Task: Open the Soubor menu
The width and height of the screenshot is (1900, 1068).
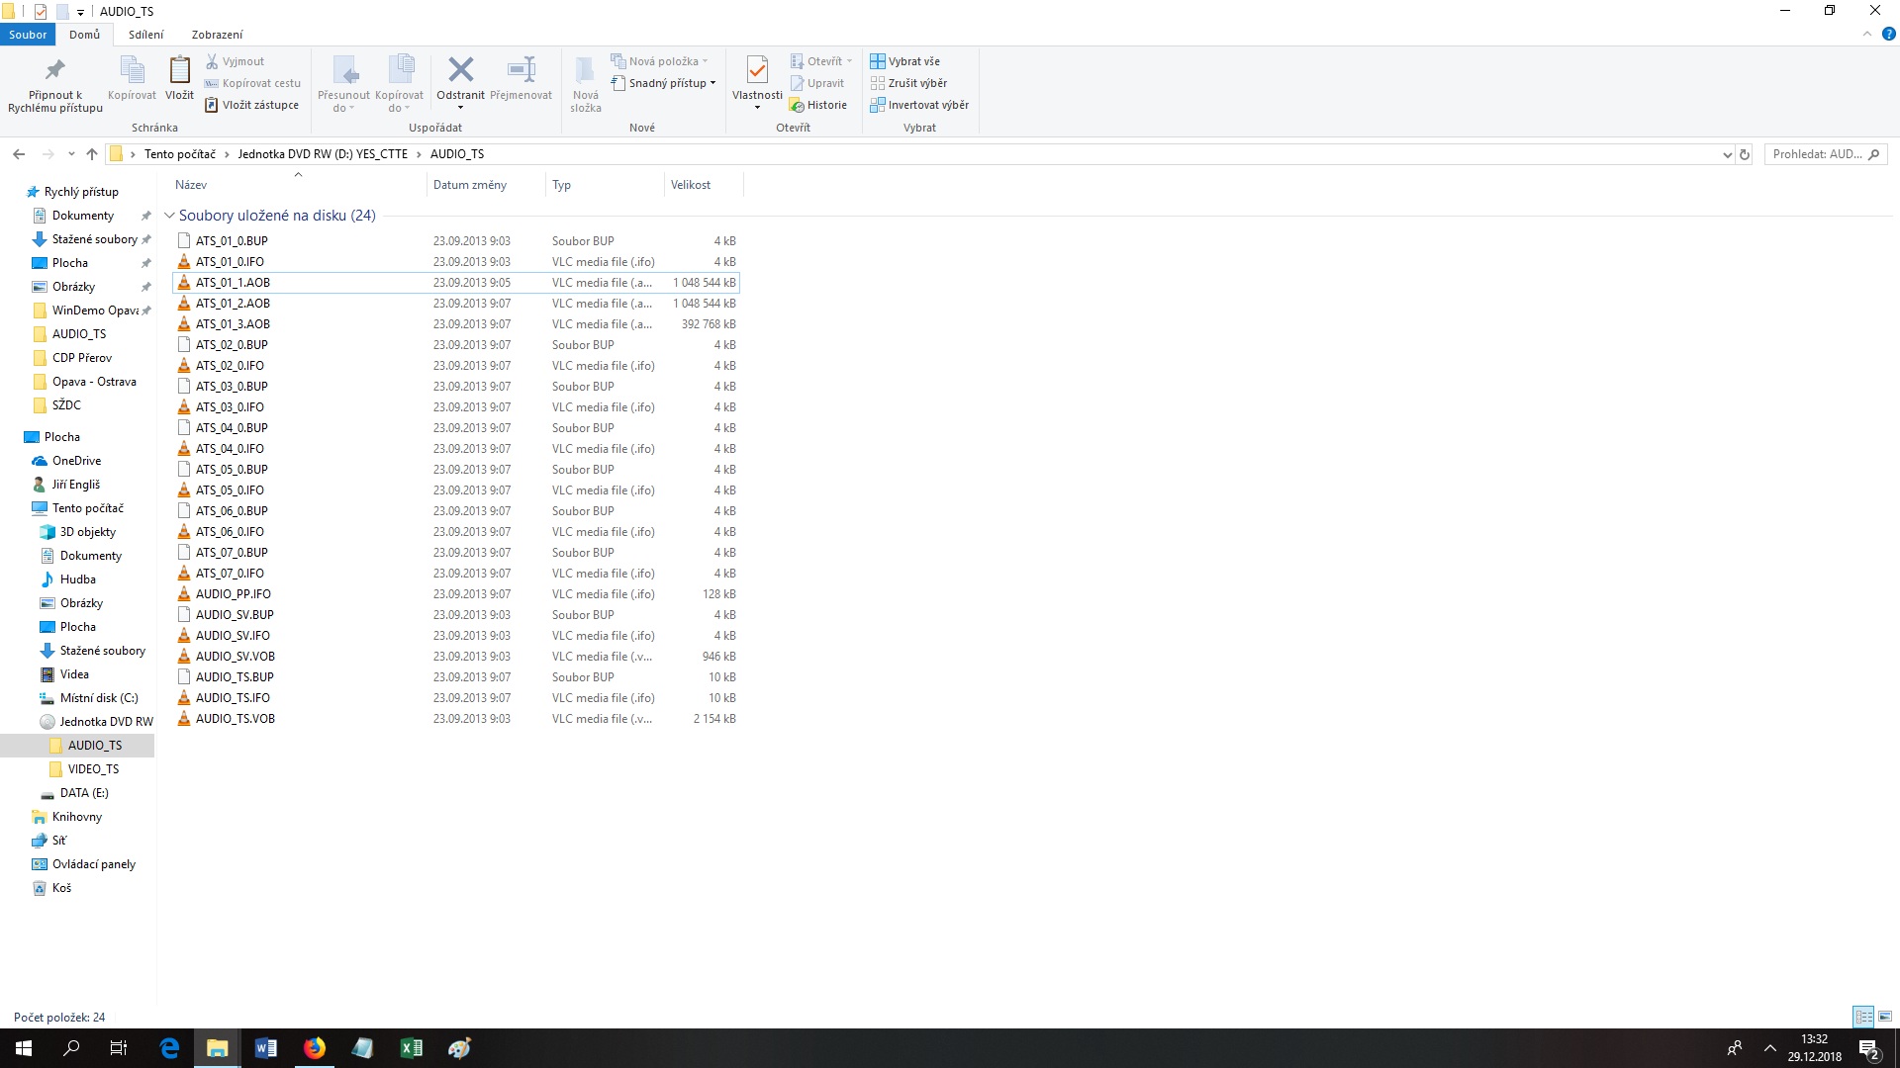Action: point(28,35)
